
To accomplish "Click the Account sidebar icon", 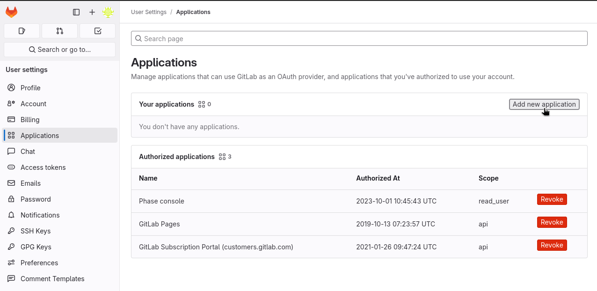I will (11, 104).
